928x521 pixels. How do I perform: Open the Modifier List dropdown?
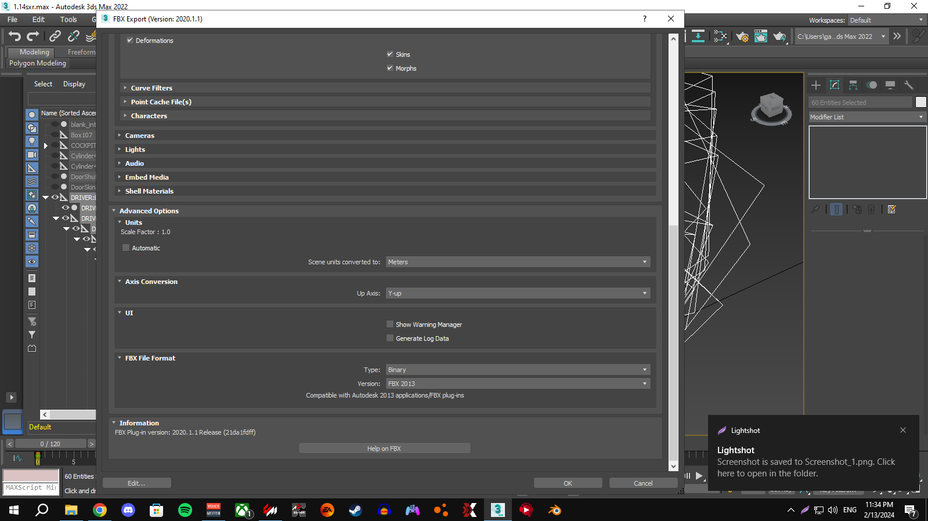point(867,117)
